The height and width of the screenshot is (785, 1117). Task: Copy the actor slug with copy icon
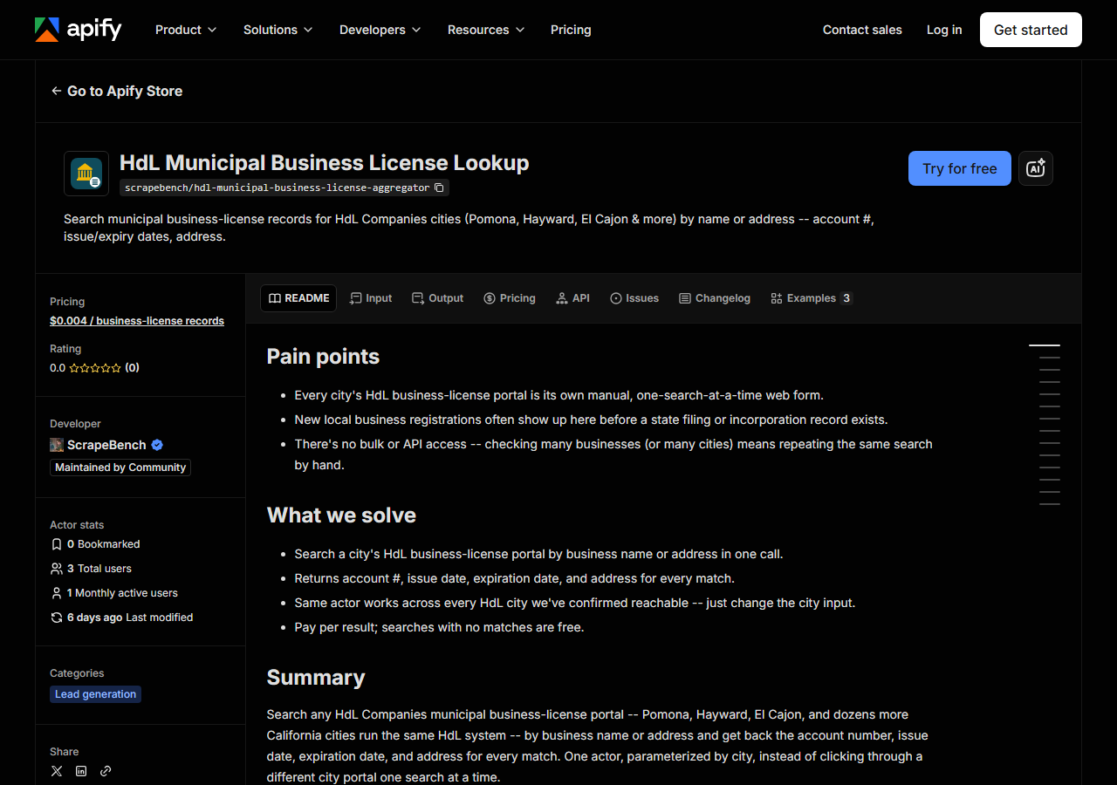click(439, 188)
